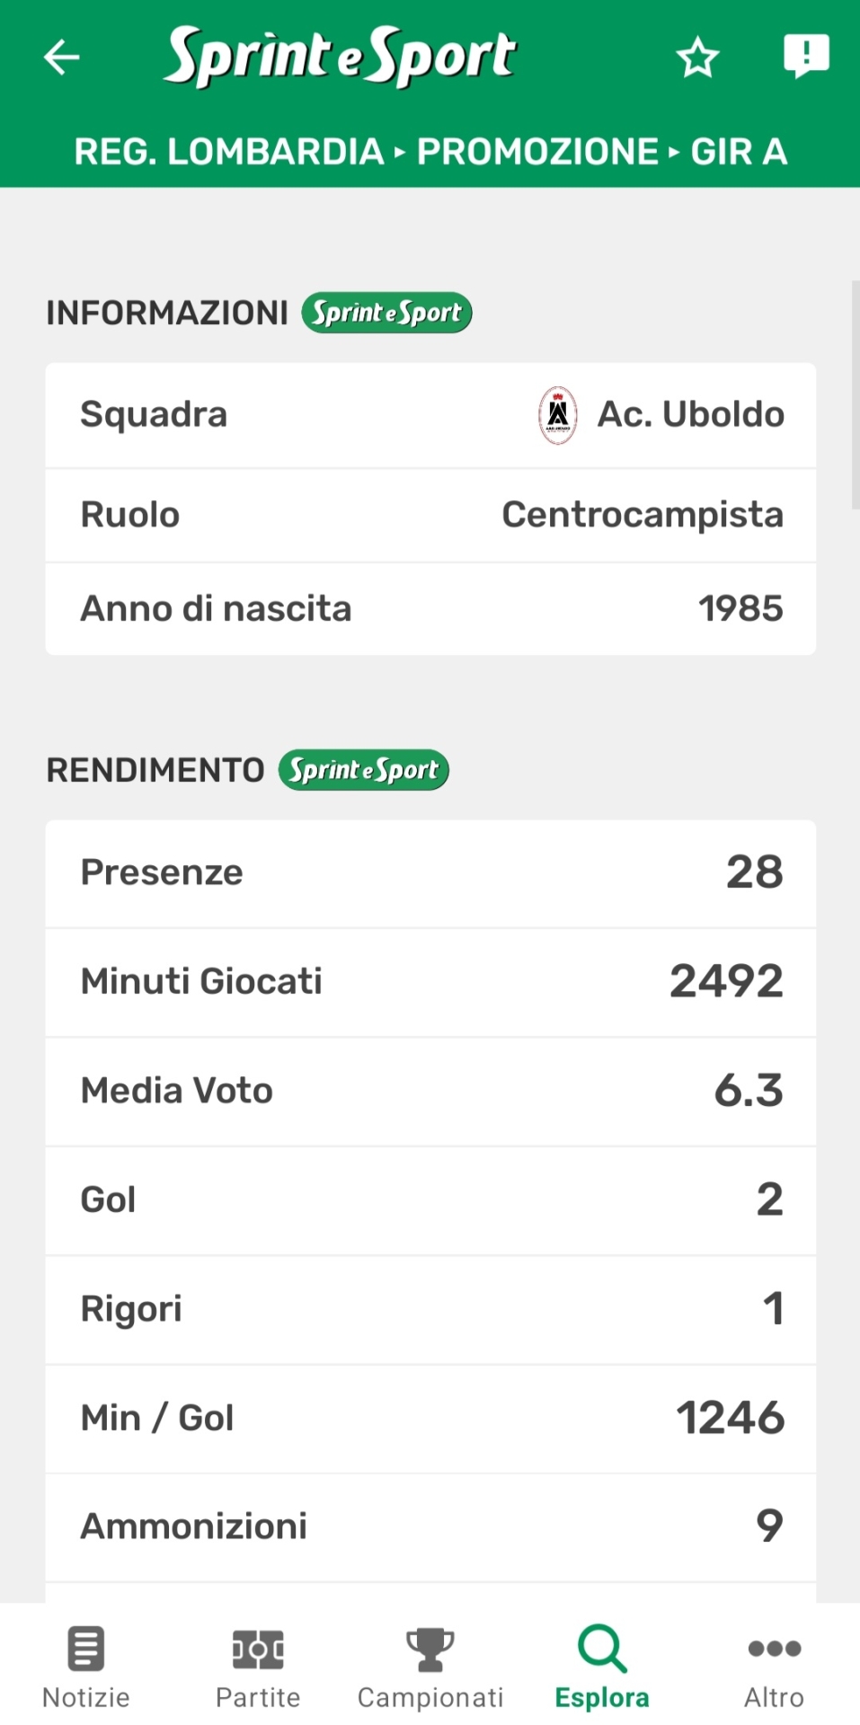860x1725 pixels.
Task: Tap the Sprint e Sport badge beside INFORMAZIONI
Action: click(x=386, y=313)
